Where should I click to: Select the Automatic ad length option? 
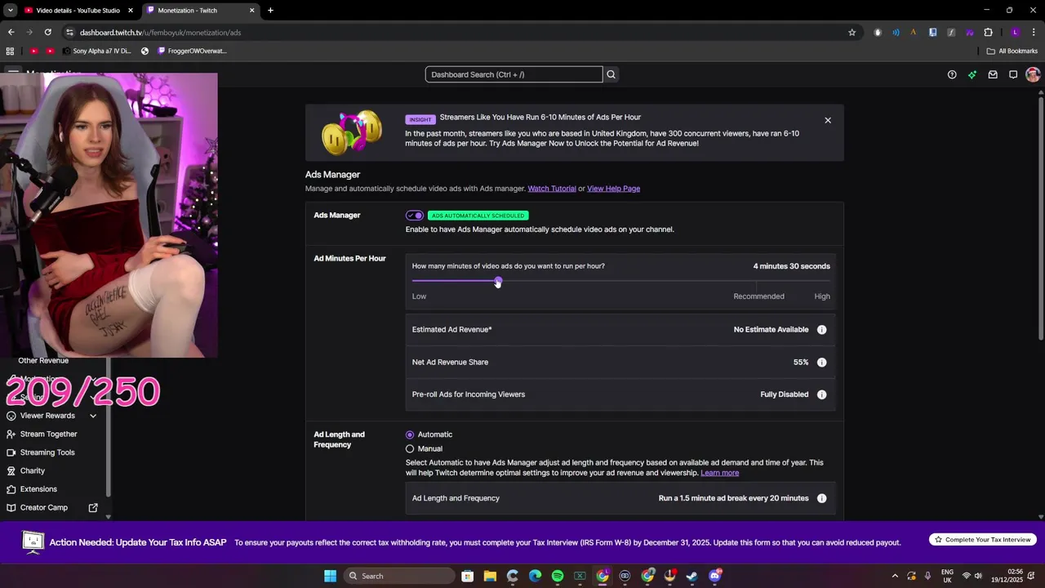click(x=410, y=434)
